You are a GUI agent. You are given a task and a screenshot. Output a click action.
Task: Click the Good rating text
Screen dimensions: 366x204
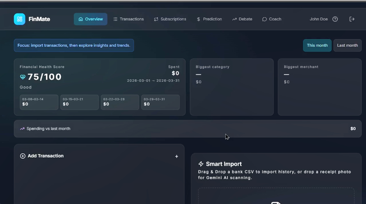click(26, 87)
